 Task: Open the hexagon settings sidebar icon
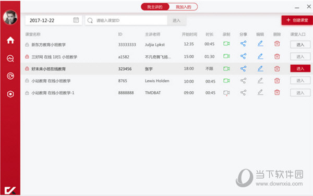10,94
